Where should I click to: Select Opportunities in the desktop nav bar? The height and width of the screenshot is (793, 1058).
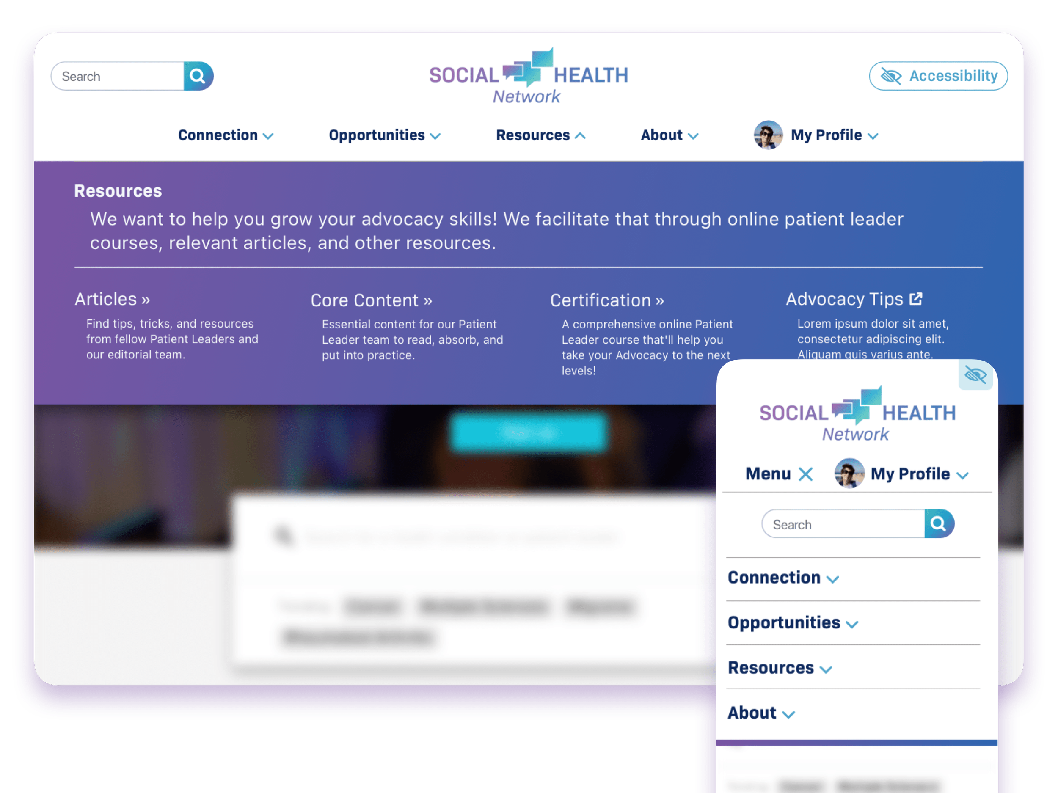pyautogui.click(x=377, y=135)
